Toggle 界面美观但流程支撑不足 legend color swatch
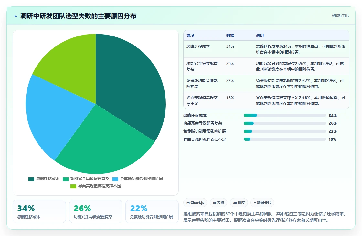 pos(73,186)
